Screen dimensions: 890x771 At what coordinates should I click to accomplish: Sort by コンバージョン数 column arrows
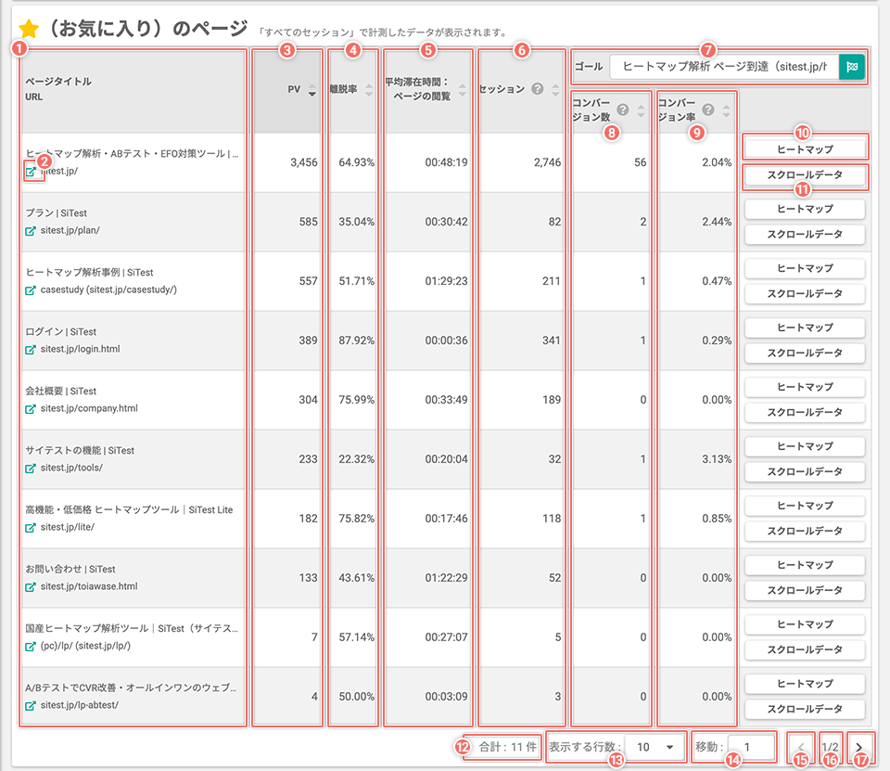click(641, 110)
